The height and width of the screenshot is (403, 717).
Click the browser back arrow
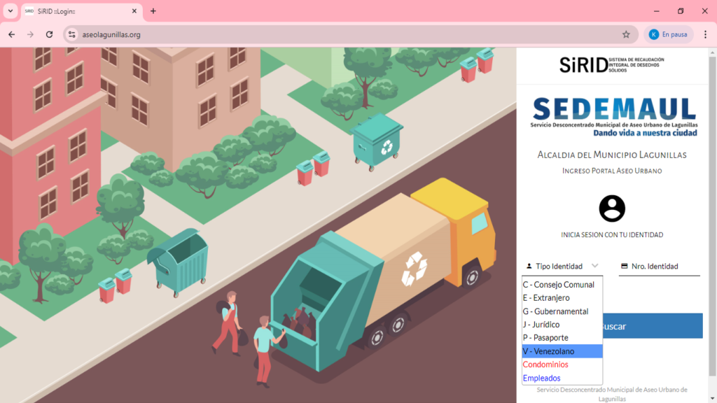11,34
